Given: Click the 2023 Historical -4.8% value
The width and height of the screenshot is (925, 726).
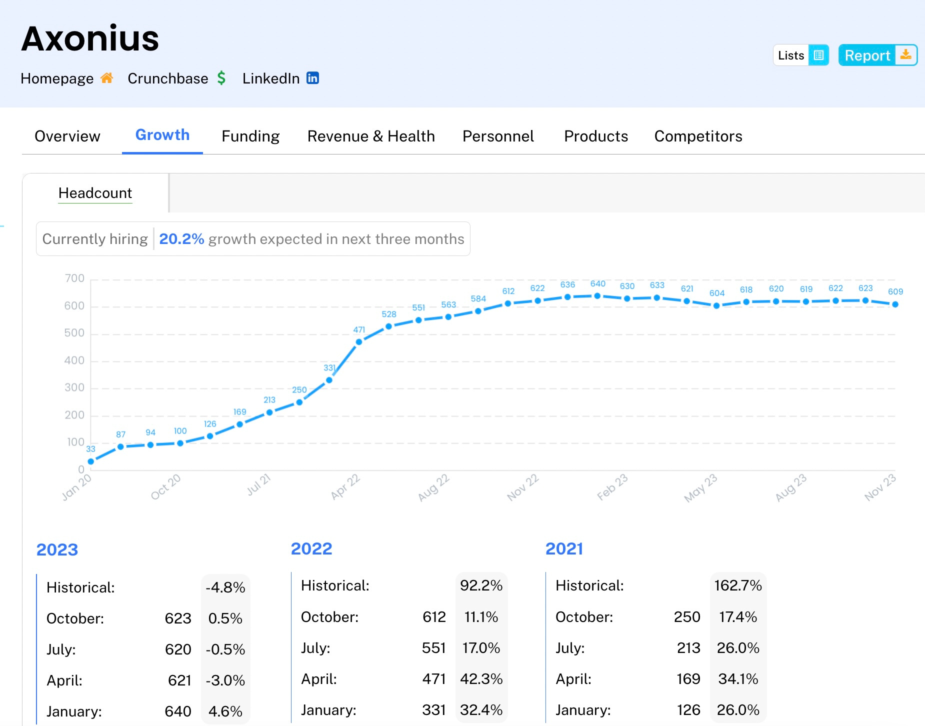Looking at the screenshot, I should [x=225, y=587].
